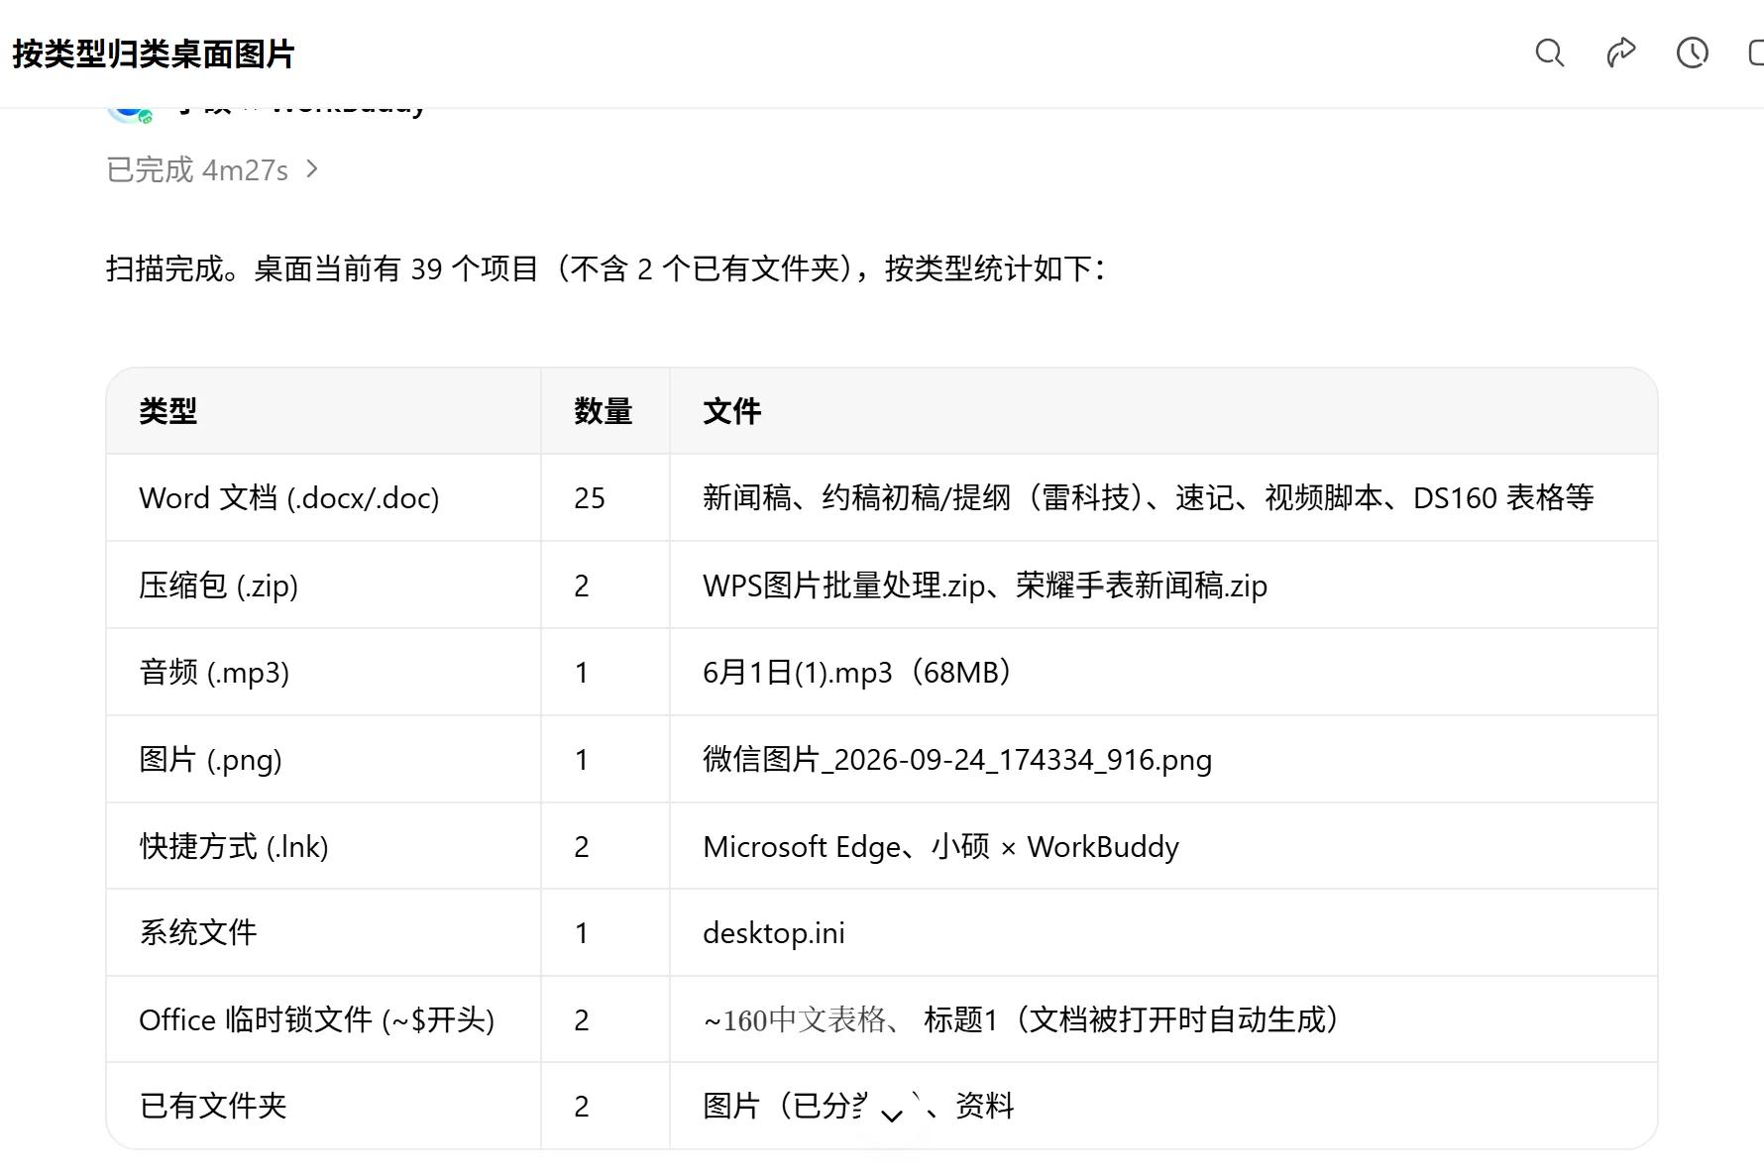This screenshot has width=1764, height=1173.
Task: Select the Office 临时锁文件 (~$开头) cell
Action: 324,1019
